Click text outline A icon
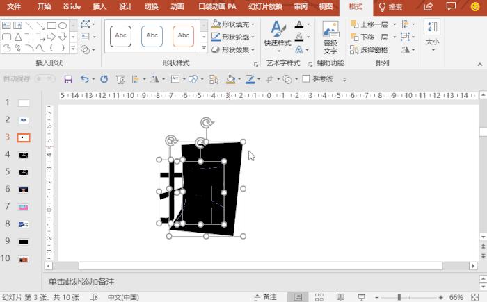Image resolution: width=487 pixels, height=302 pixels. (x=299, y=37)
